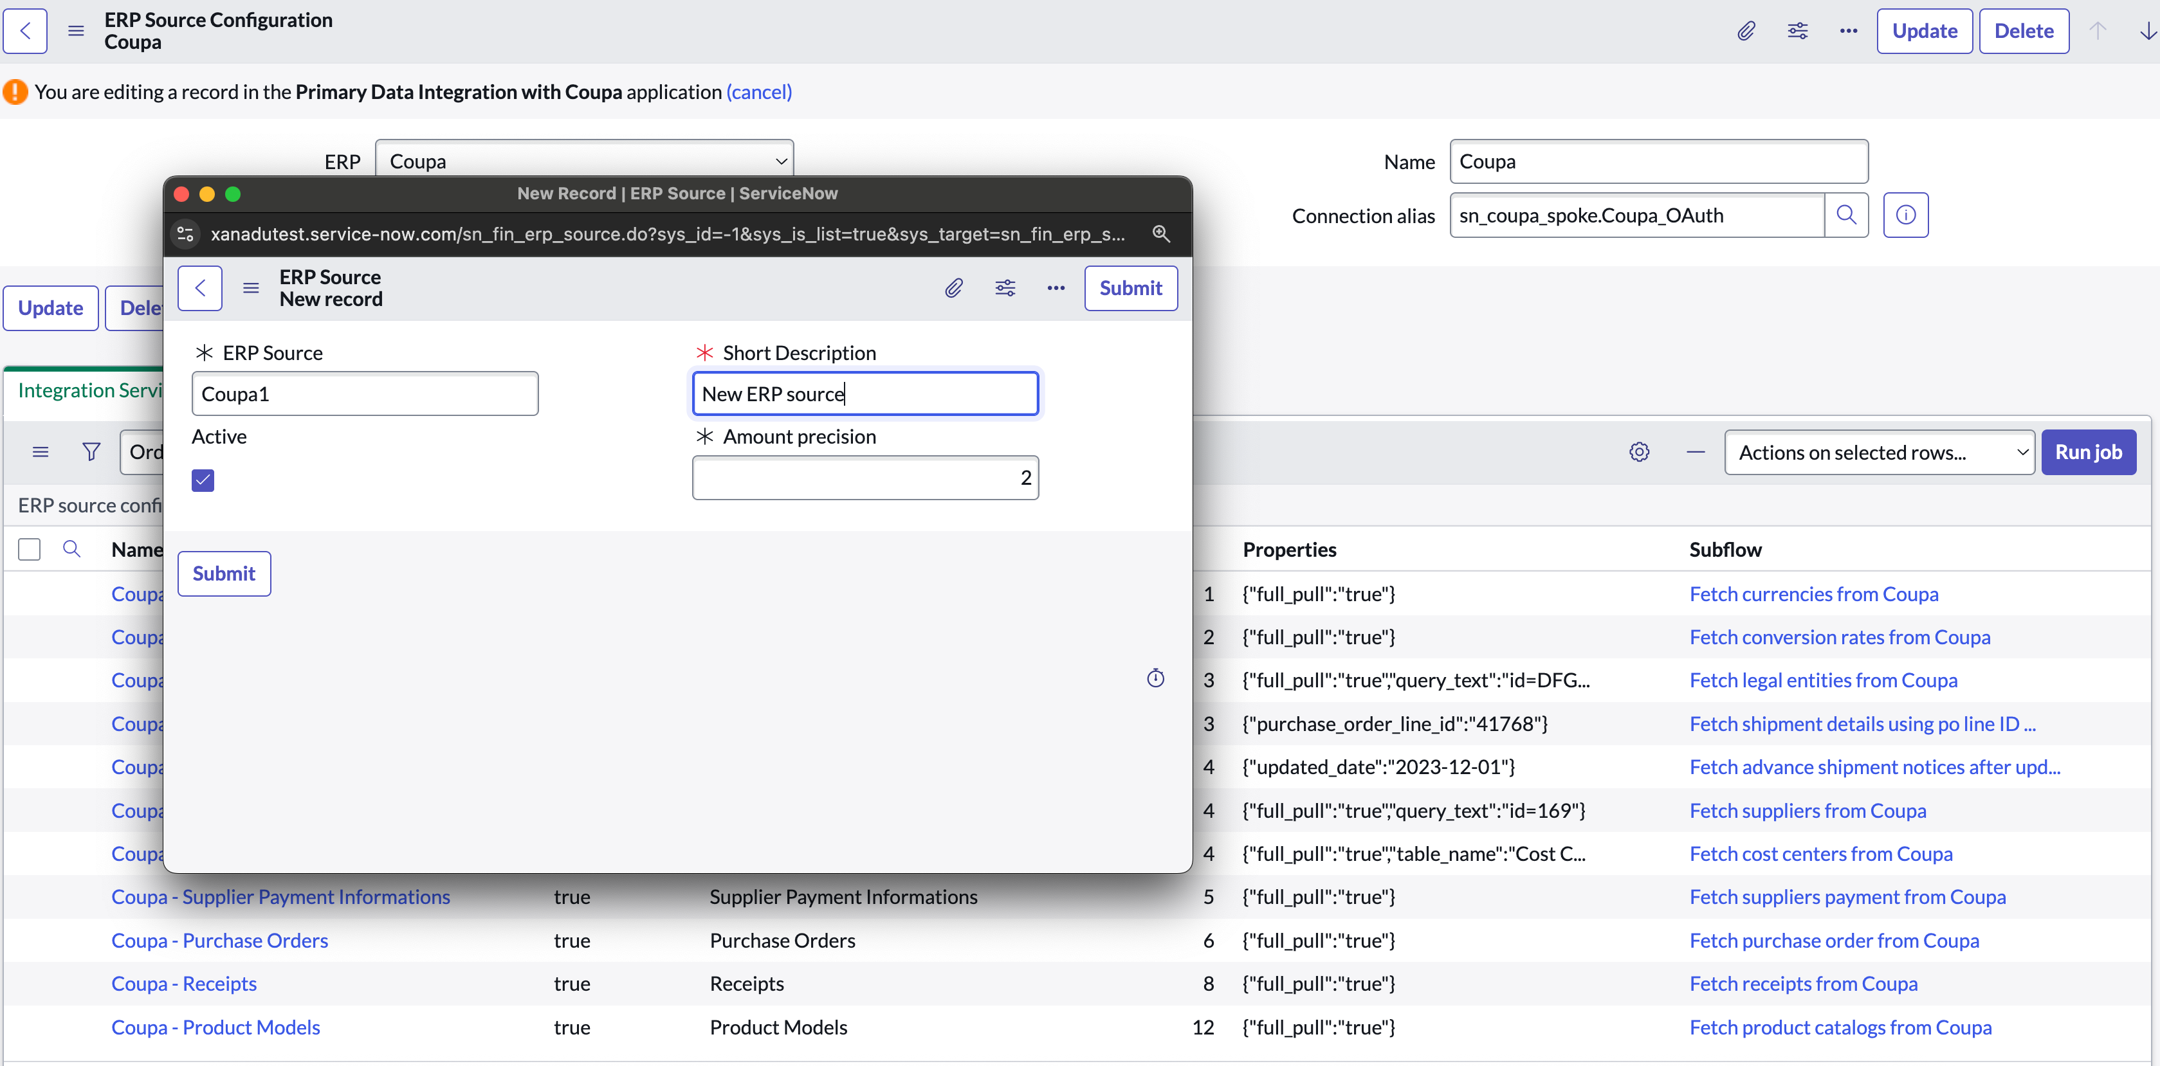Image resolution: width=2160 pixels, height=1066 pixels.
Task: Open Coupa - Receipts record
Action: 183,984
